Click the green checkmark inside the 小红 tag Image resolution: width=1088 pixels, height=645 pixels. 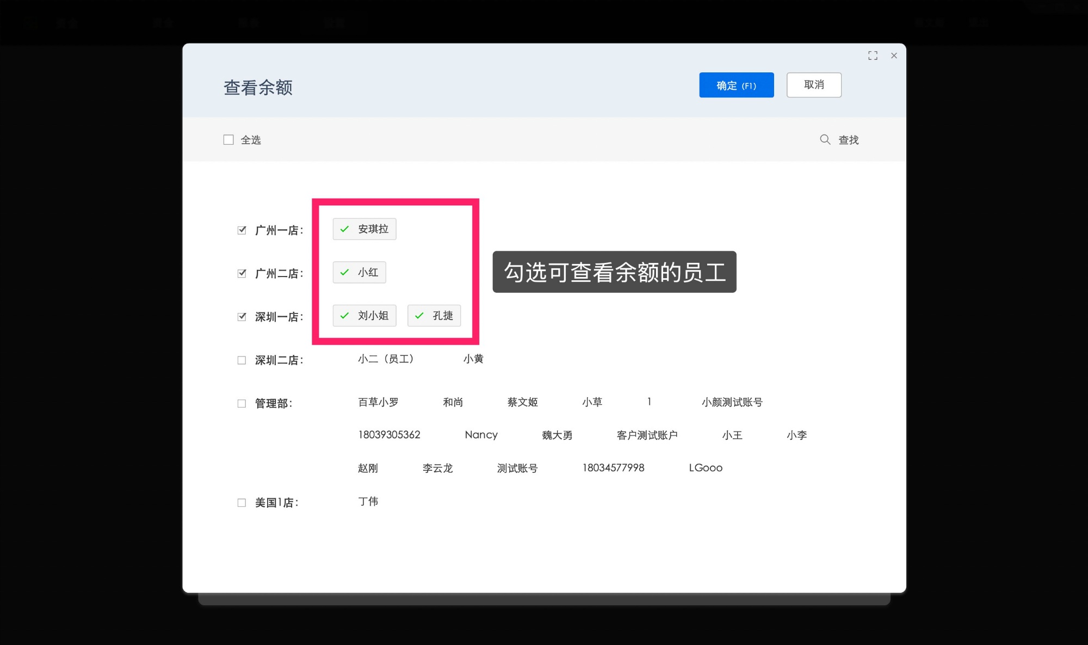pos(344,272)
